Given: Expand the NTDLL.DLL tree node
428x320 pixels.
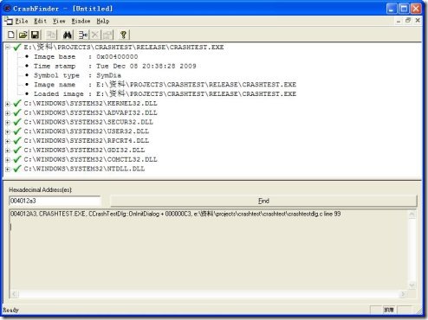Looking at the screenshot, I should pos(8,169).
